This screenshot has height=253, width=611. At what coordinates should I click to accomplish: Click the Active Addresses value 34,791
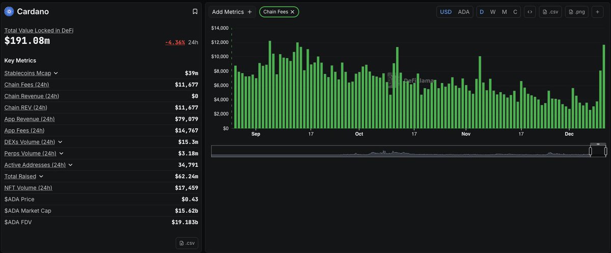point(188,165)
